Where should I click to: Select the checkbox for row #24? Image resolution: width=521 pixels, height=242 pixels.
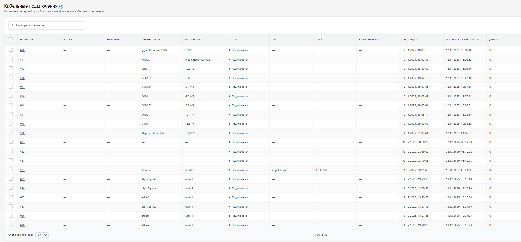[x=11, y=170]
